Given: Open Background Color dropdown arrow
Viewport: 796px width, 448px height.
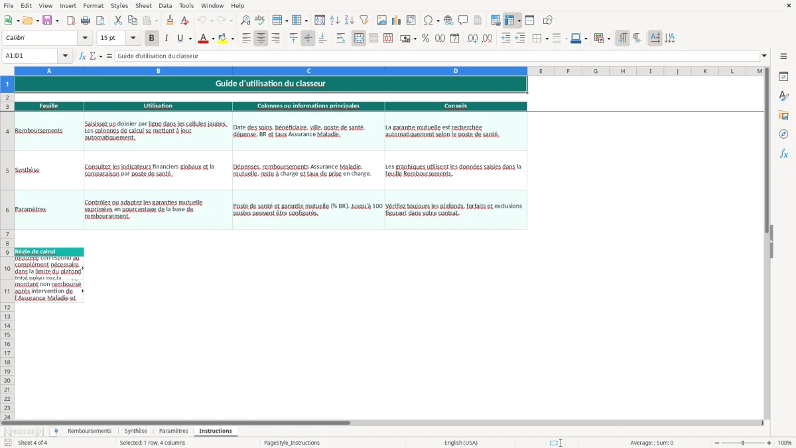Looking at the screenshot, I should tap(233, 38).
